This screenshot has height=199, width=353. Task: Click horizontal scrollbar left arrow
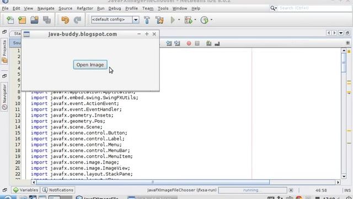(34, 182)
